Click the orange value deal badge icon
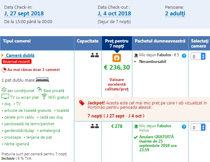Image resolution: width=210 pixels, height=162 pixels. [x=117, y=58]
